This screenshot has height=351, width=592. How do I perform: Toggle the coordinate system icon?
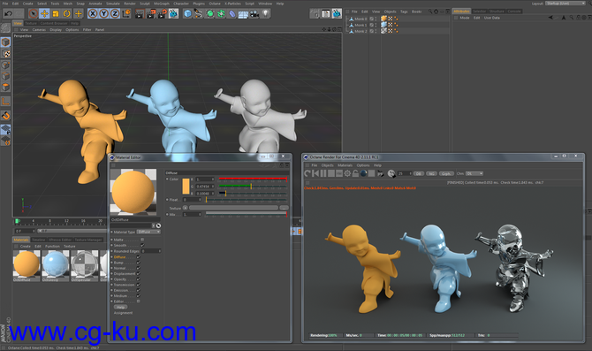point(126,13)
